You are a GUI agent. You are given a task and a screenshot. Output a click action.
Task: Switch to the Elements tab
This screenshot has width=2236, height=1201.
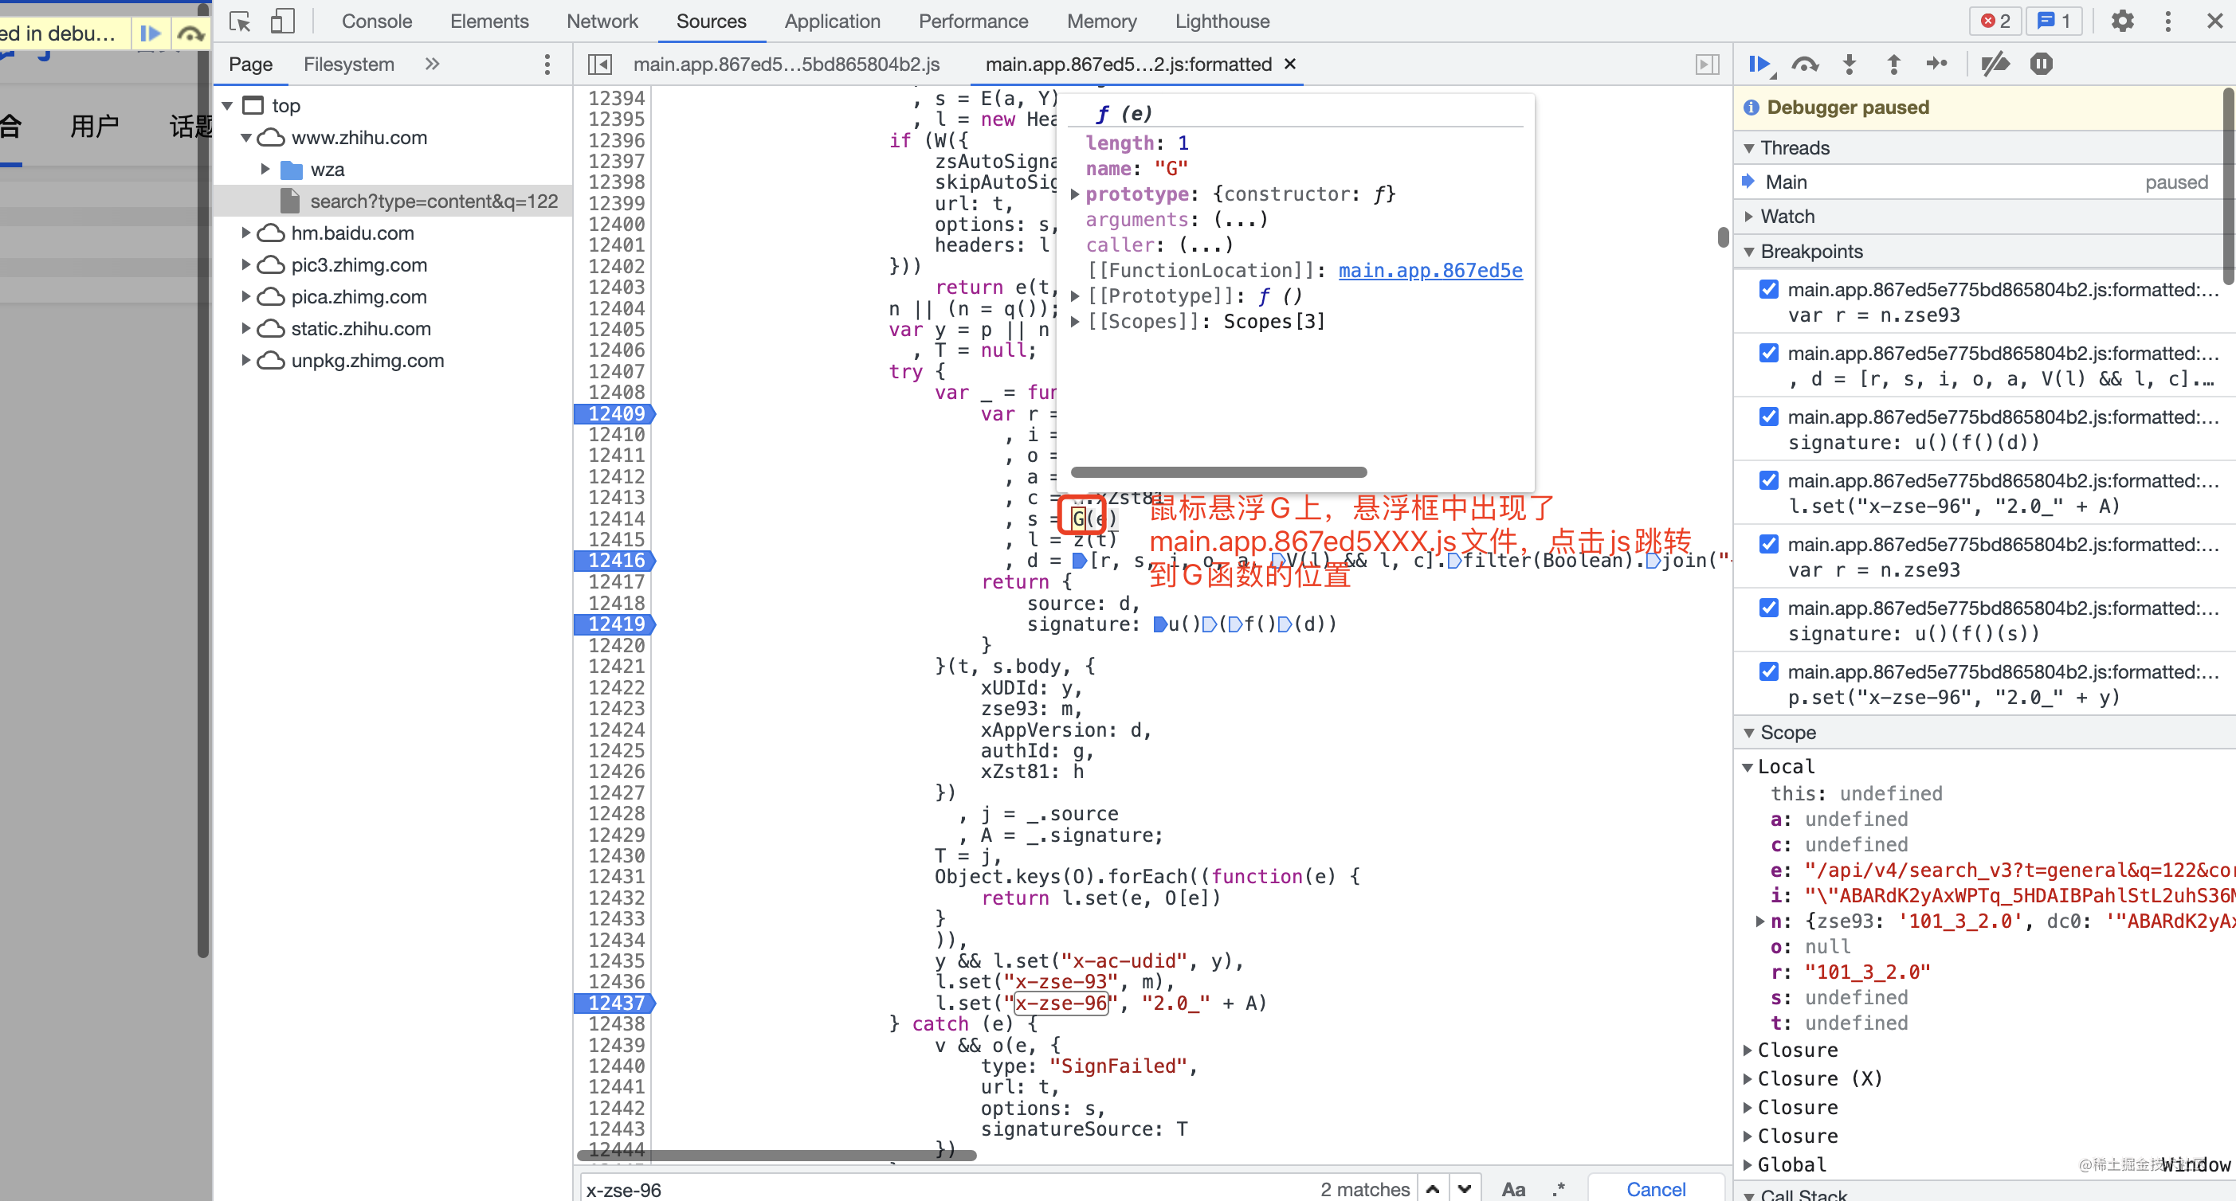click(x=488, y=21)
